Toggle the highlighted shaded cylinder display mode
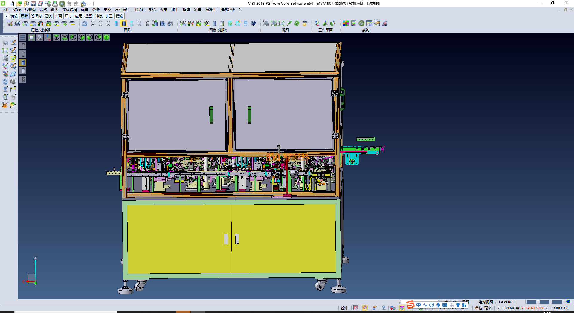Screen dimensions: 574x313 click(124, 24)
